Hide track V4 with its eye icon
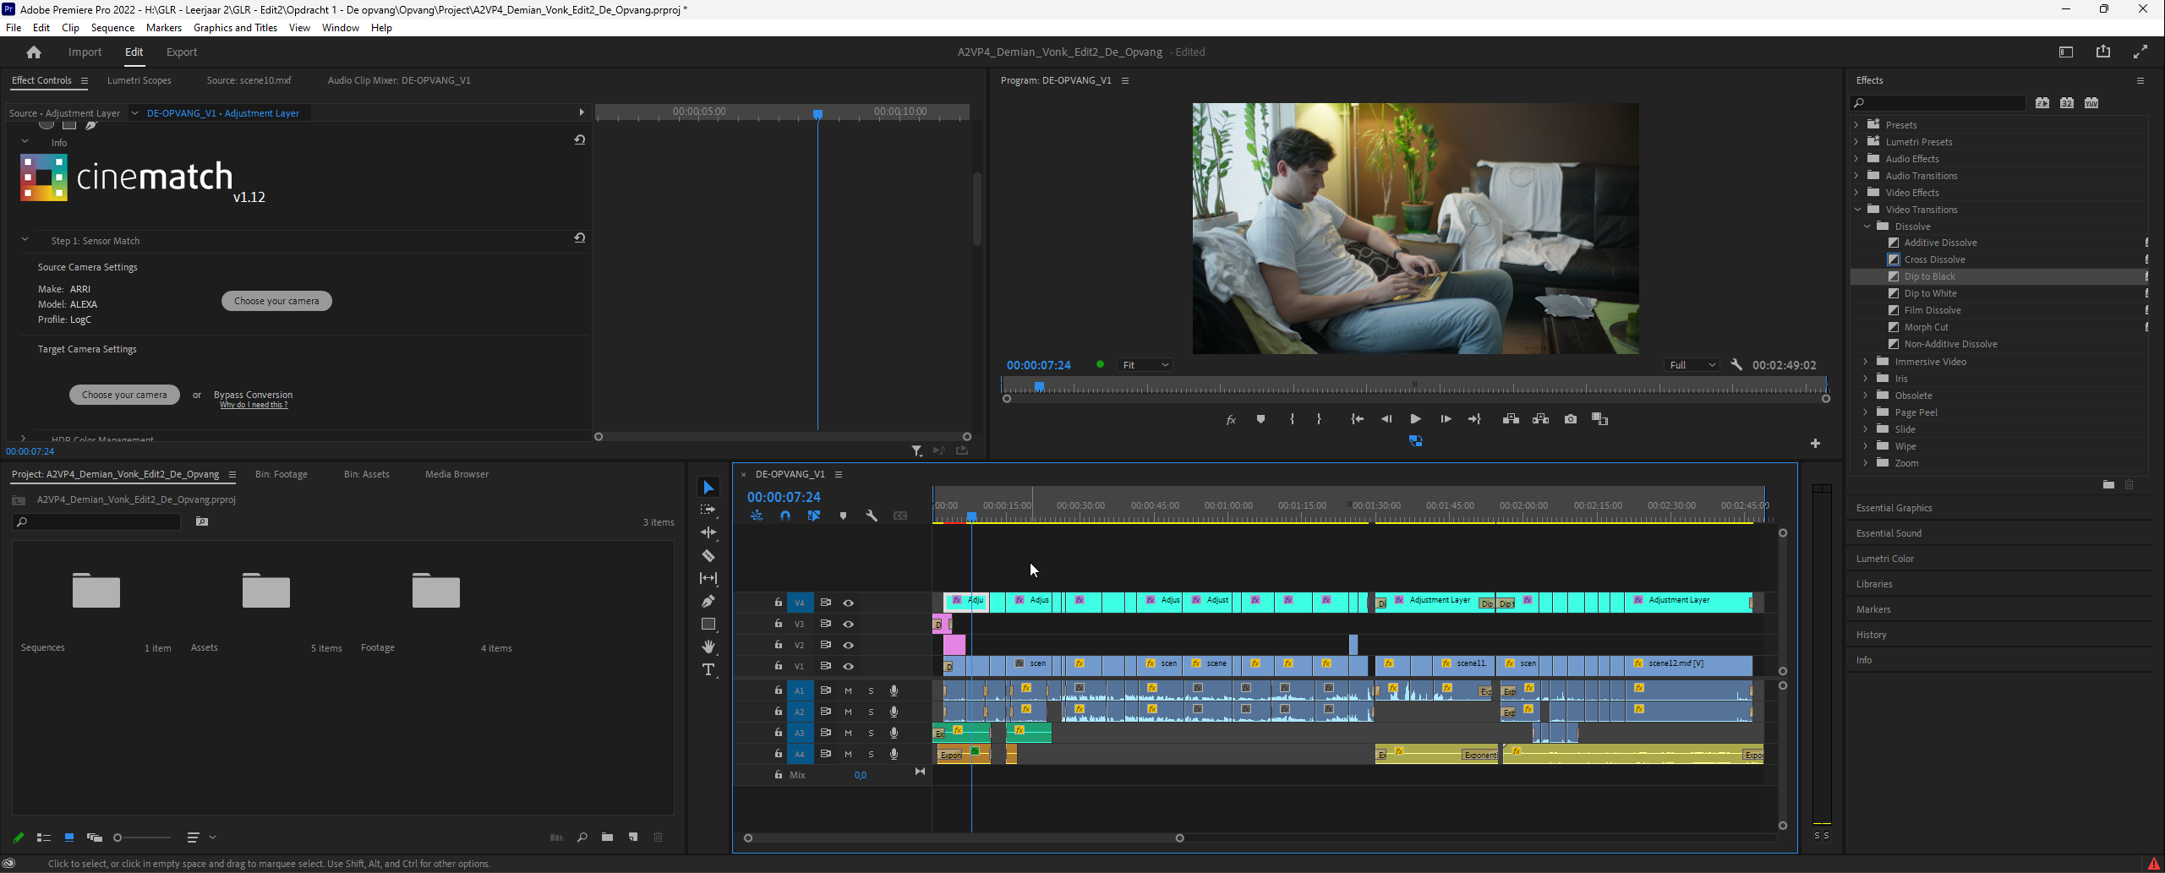 (848, 603)
